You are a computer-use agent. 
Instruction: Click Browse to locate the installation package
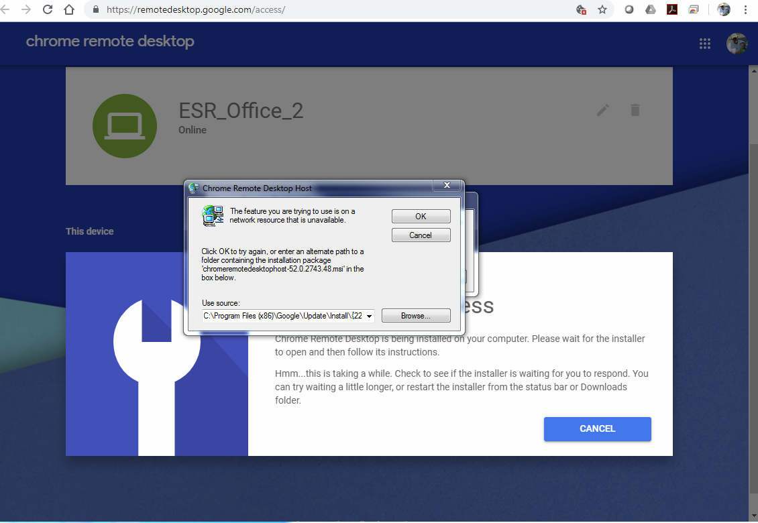pos(416,315)
